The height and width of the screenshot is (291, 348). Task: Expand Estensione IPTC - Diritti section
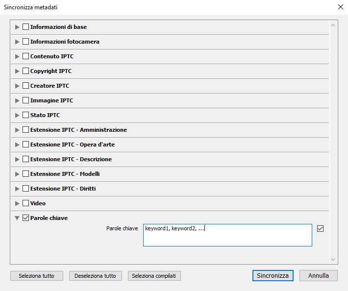(18, 189)
